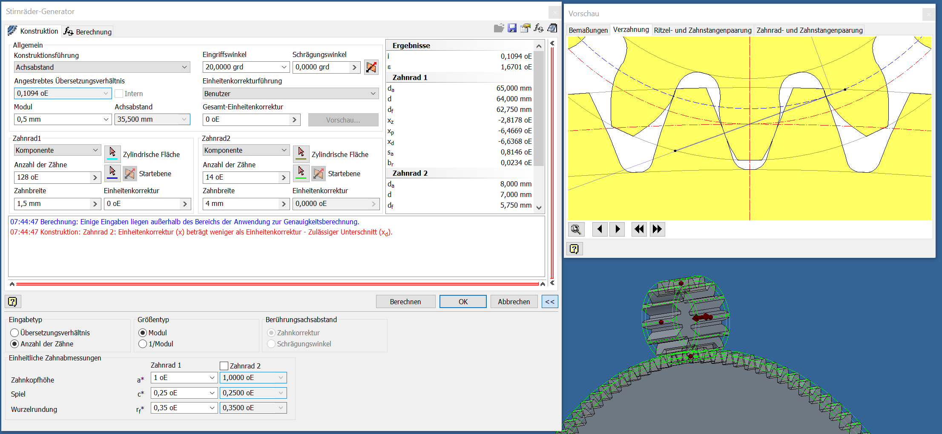Flip the Startebene direction for Zahnrad2
This screenshot has width=942, height=434.
(x=319, y=173)
